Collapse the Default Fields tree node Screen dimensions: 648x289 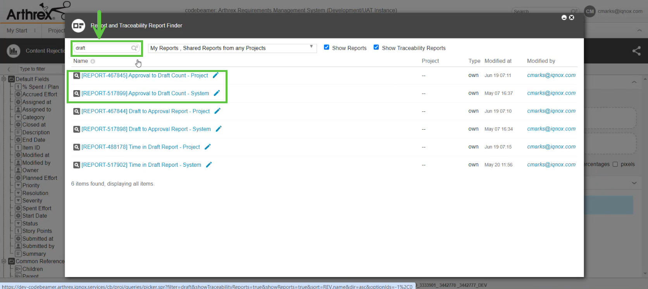(3, 79)
